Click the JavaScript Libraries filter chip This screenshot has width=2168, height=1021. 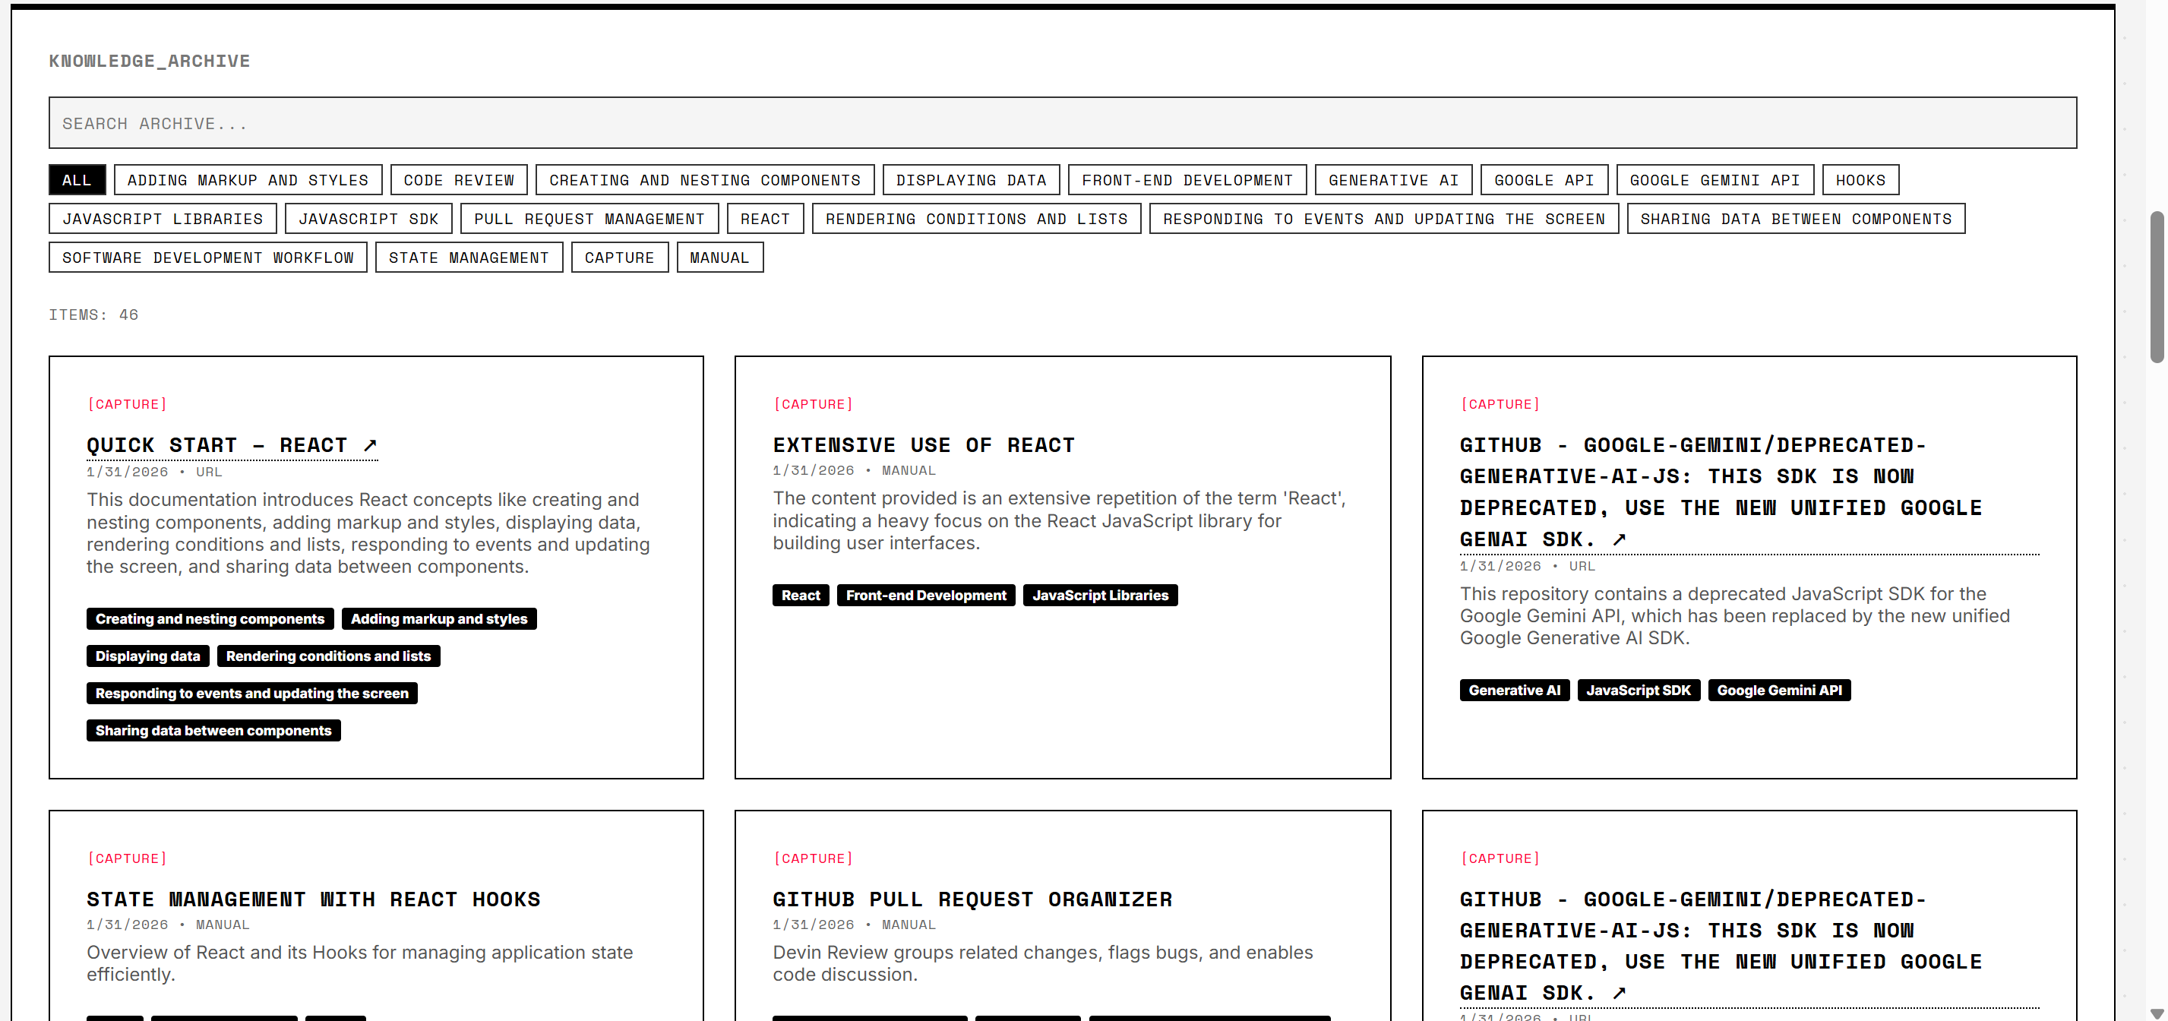click(163, 219)
